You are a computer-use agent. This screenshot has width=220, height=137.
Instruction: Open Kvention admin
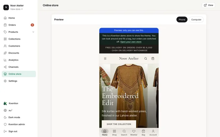tap(19, 124)
